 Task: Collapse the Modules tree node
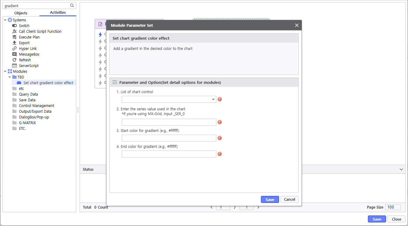5,72
